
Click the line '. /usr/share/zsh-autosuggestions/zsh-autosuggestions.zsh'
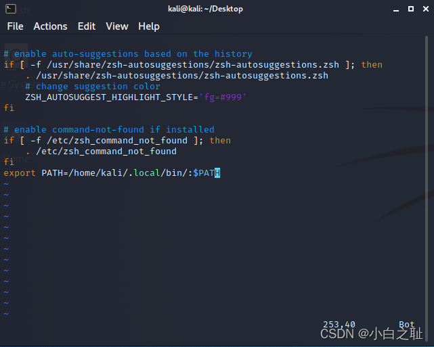tap(177, 76)
